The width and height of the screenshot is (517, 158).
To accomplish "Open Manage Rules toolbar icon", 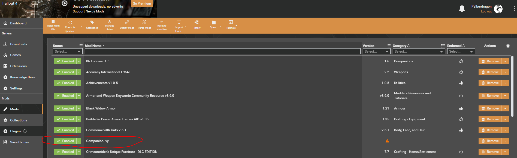I will (110, 22).
